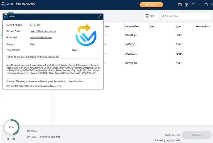Open the feedback message icon in title bar

pos(180,5)
